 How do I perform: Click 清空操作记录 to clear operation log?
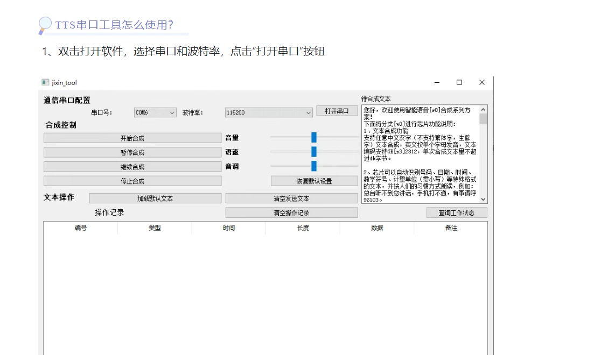click(291, 212)
